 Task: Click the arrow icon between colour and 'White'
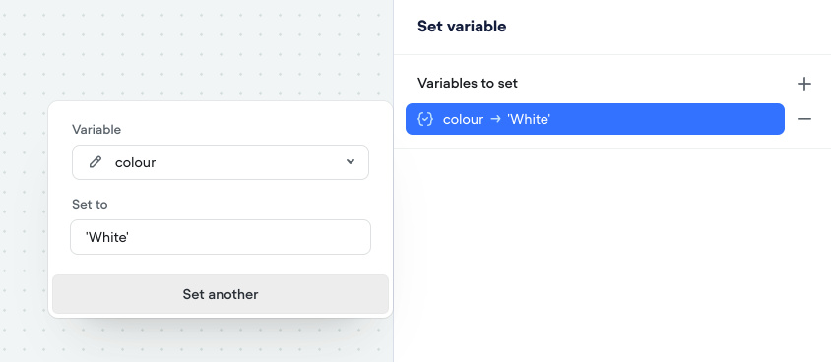tap(495, 119)
